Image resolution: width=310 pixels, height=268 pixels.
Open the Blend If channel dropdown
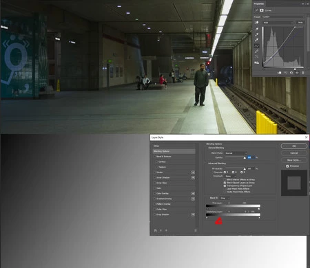pyautogui.click(x=225, y=198)
